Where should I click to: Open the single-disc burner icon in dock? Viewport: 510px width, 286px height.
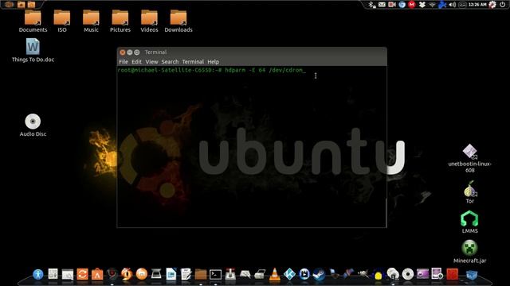point(407,274)
